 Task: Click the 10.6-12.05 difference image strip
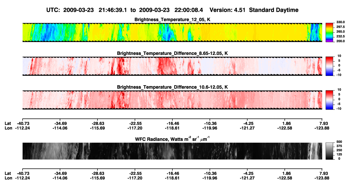click(x=172, y=100)
